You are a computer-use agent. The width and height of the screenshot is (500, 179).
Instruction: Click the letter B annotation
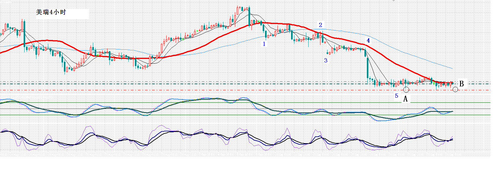pos(461,84)
